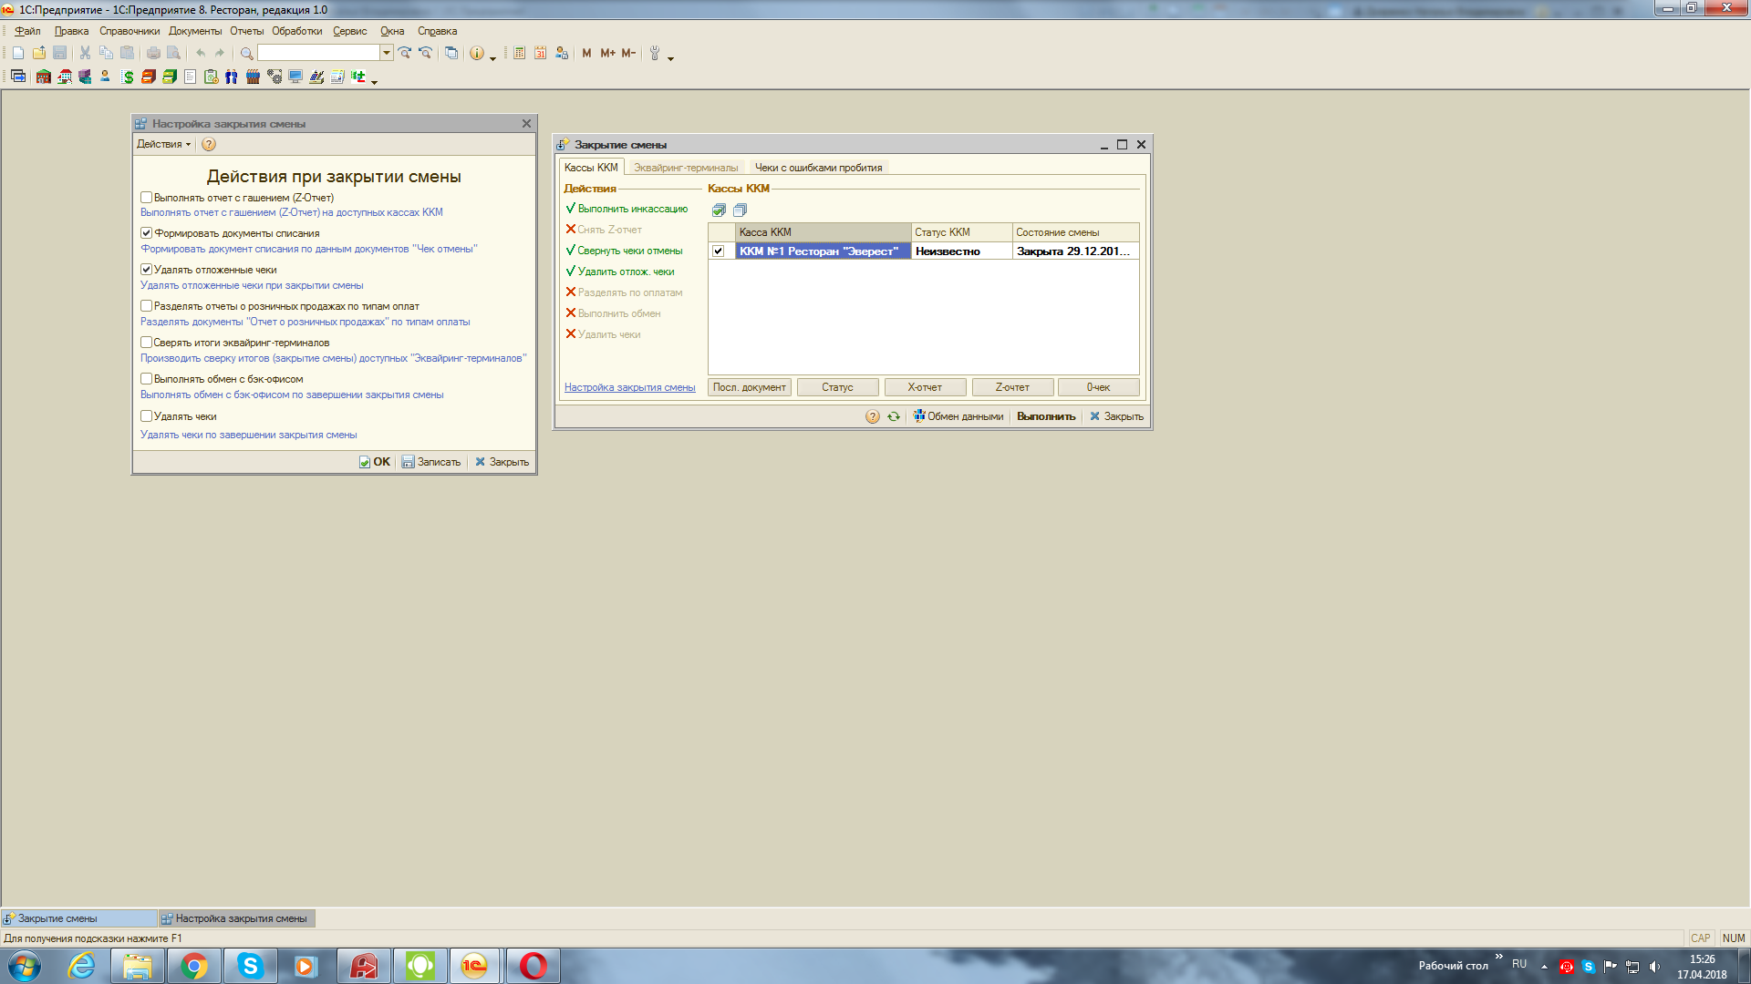This screenshot has width=1751, height=984.
Task: Open the Действия dropdown menu
Action: tap(164, 144)
